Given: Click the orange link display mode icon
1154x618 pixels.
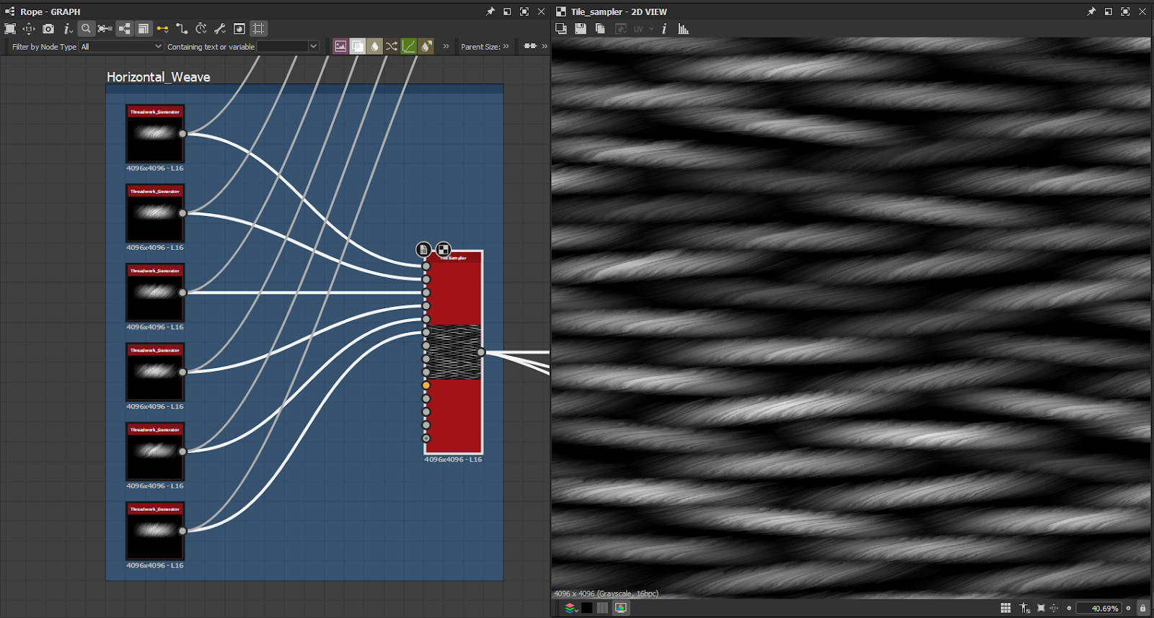Looking at the screenshot, I should point(162,29).
